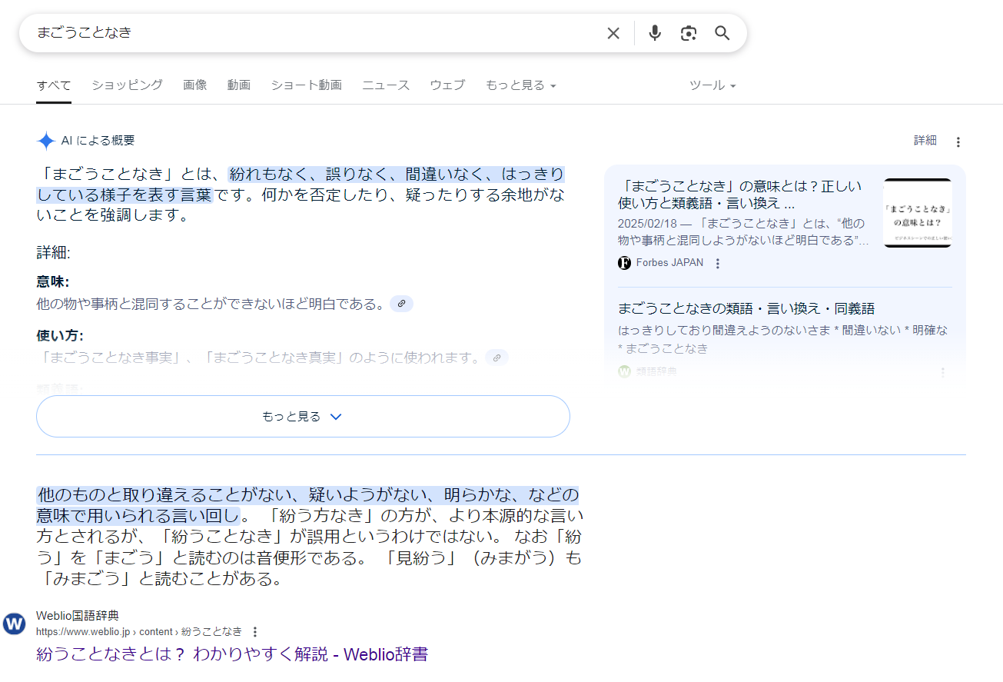
Task: Select the すべて tab
Action: pos(54,85)
